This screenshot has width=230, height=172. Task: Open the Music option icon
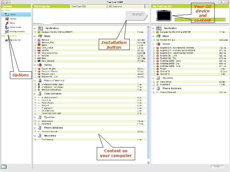pyautogui.click(x=7, y=23)
